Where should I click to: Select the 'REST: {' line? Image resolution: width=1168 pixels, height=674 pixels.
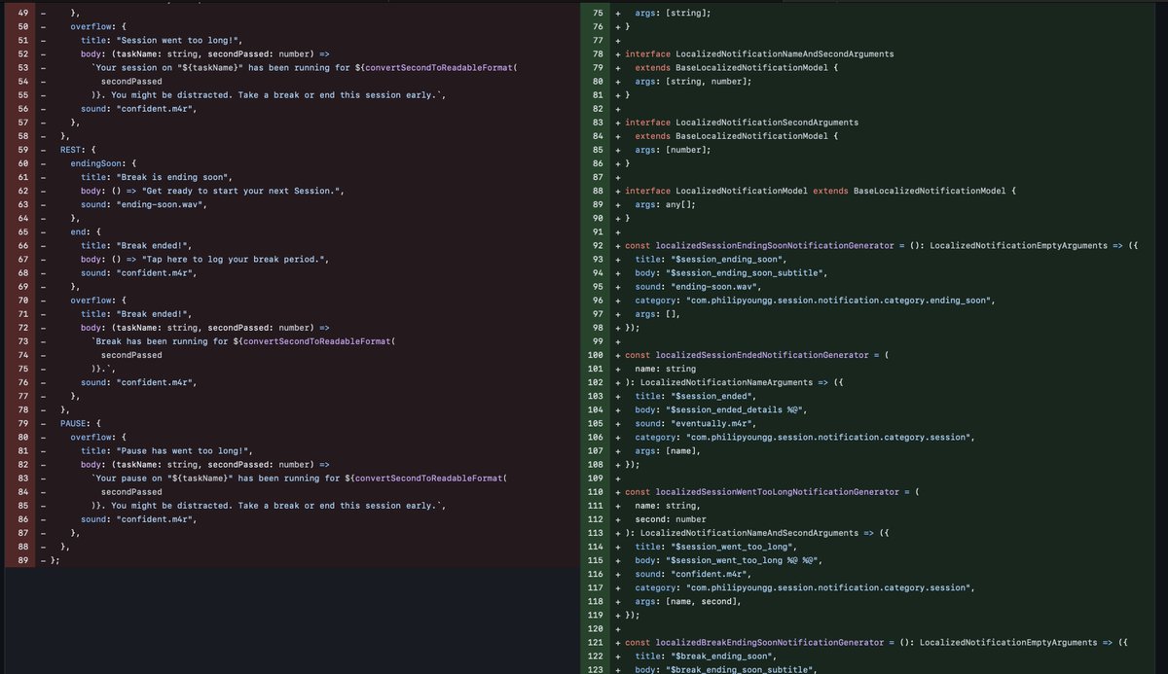(80, 150)
